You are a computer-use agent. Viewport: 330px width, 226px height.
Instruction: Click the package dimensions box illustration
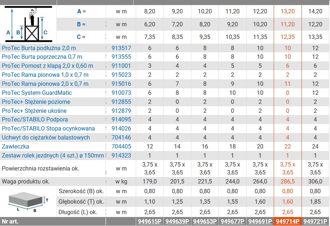29,201
